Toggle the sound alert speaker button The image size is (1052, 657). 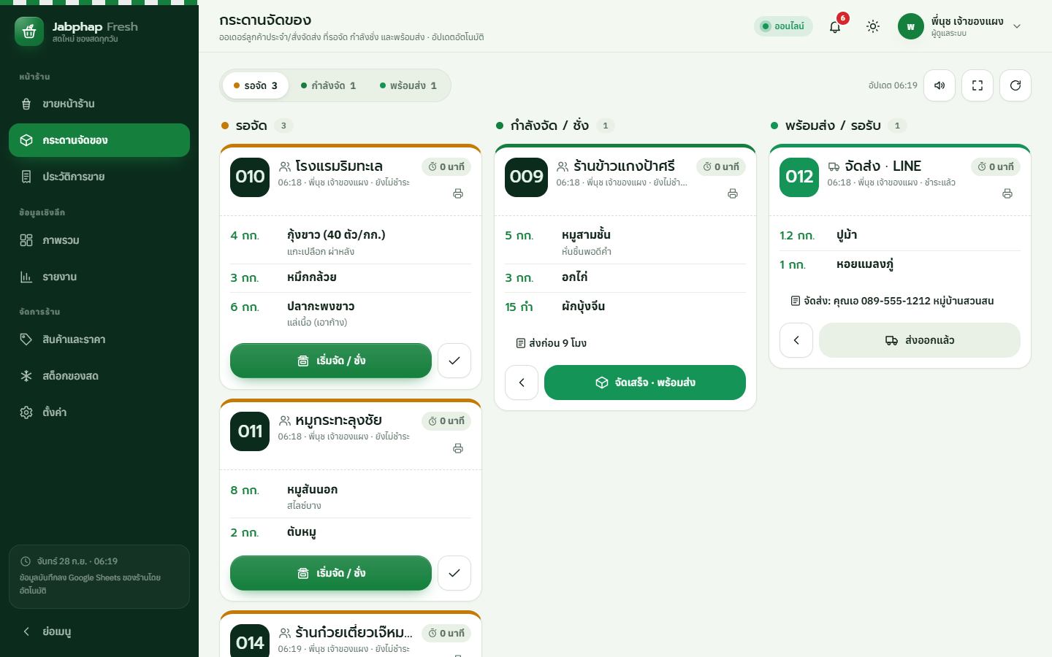tap(939, 85)
